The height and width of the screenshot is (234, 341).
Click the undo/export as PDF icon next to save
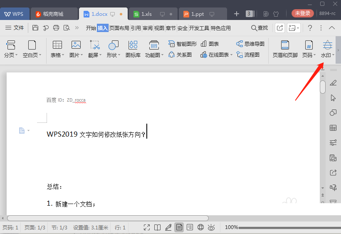pos(46,28)
